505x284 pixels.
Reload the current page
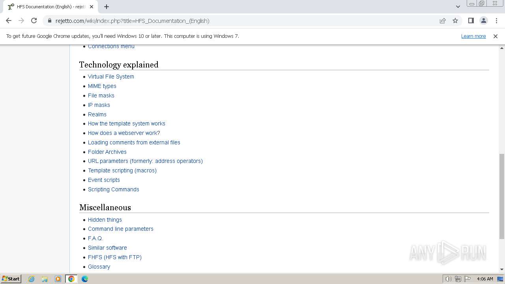34,21
